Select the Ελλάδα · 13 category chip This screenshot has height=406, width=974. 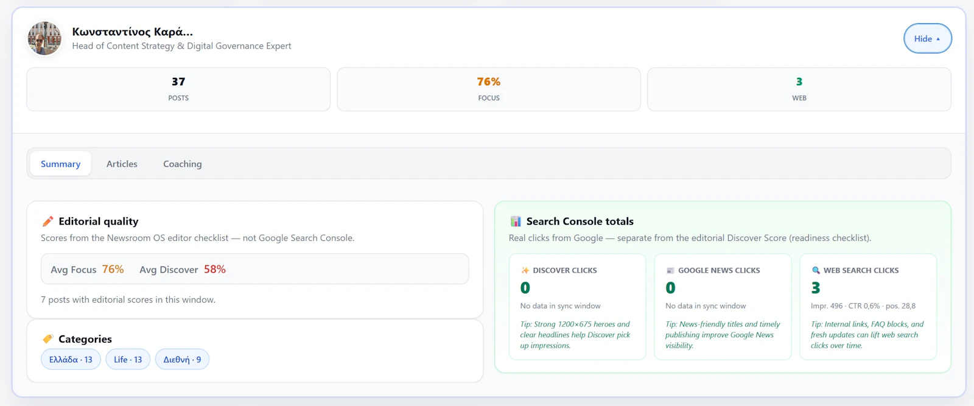click(x=71, y=360)
